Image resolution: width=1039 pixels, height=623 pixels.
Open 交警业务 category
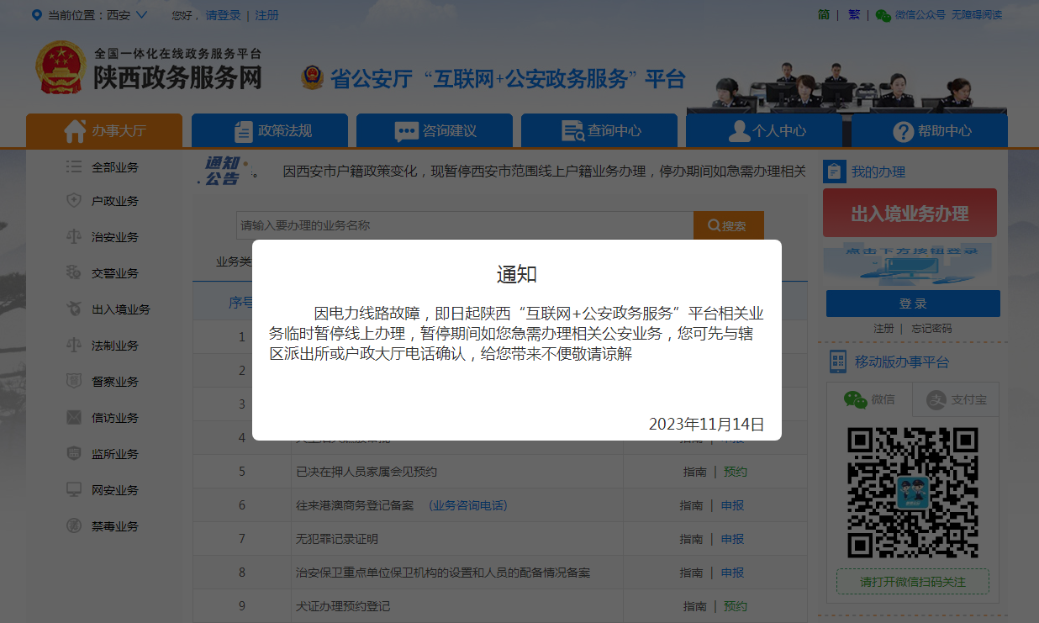[114, 273]
